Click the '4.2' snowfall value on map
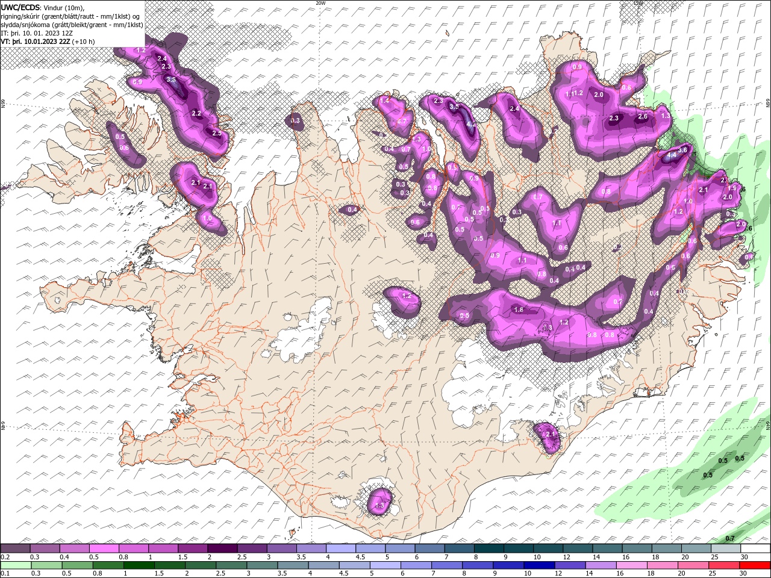Screen dimensions: 771x578 (471, 125)
